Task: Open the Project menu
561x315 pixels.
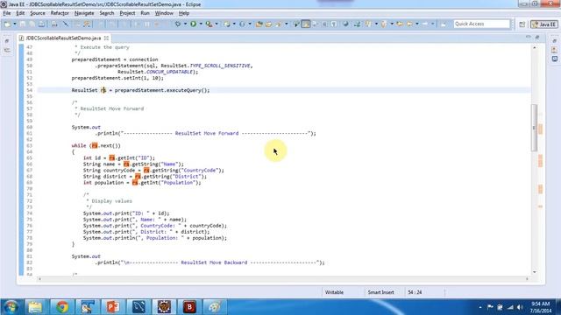Action: (127, 13)
